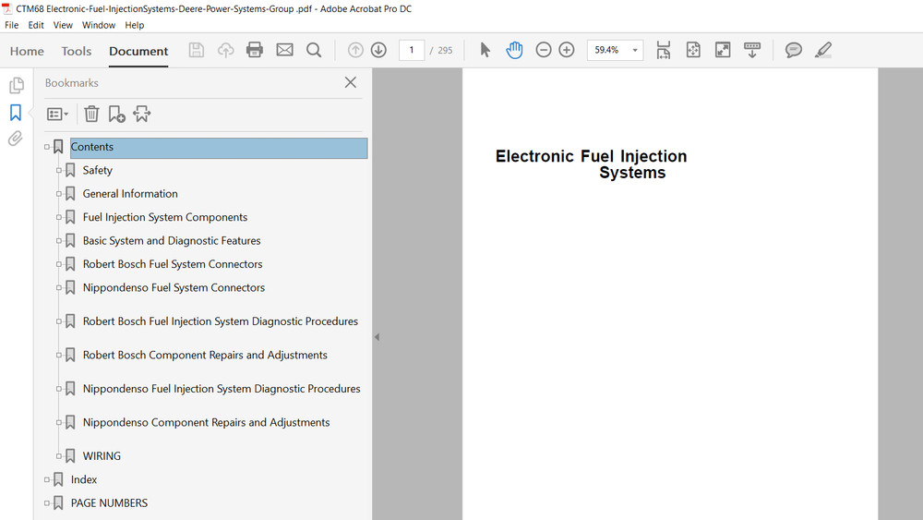Viewport: 923px width, 520px height.
Task: Jump to General Information bookmark
Action: pyautogui.click(x=130, y=194)
